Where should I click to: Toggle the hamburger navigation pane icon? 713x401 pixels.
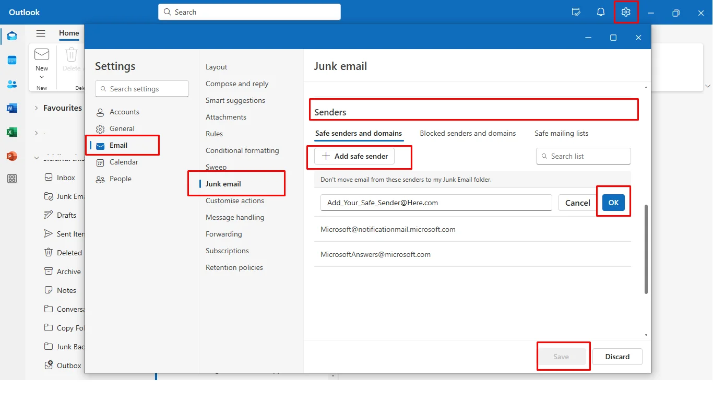(x=41, y=33)
